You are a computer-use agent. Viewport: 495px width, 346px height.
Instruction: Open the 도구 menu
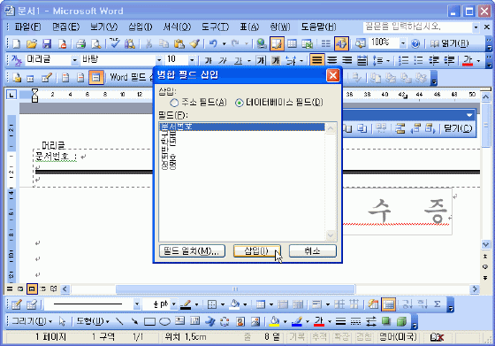pyautogui.click(x=216, y=27)
